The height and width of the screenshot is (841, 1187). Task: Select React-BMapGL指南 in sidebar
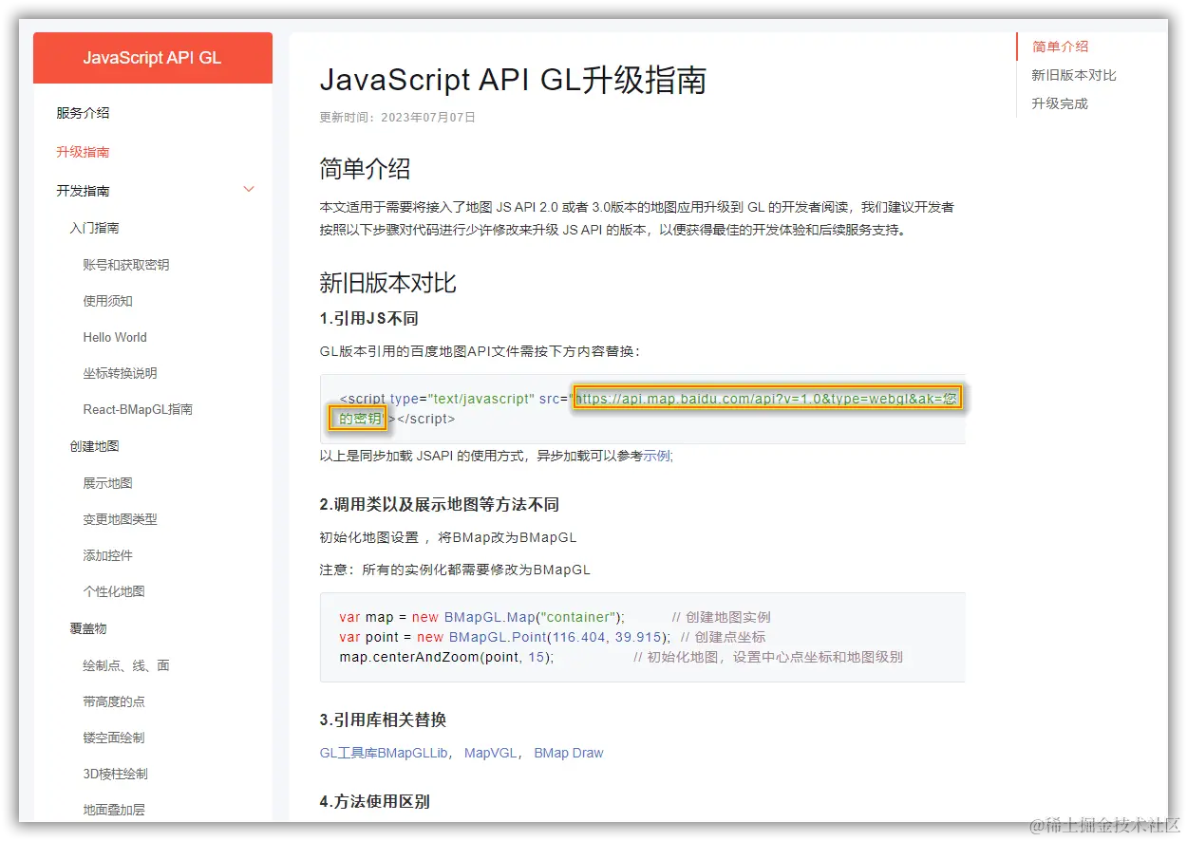[x=138, y=409]
